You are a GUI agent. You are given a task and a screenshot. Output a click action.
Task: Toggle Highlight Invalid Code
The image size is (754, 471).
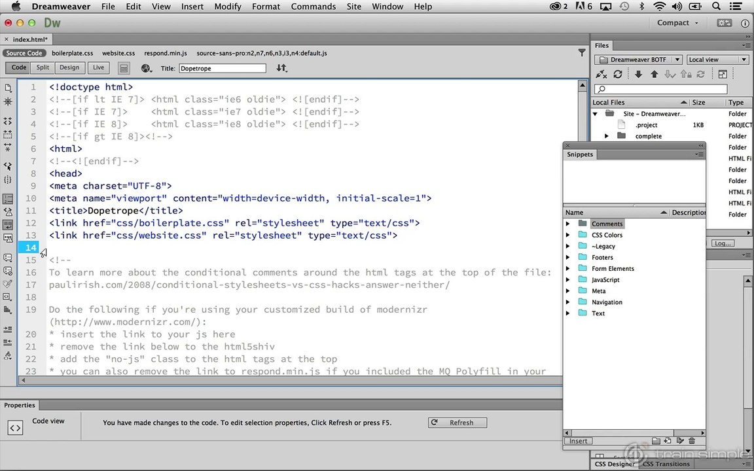(8, 211)
